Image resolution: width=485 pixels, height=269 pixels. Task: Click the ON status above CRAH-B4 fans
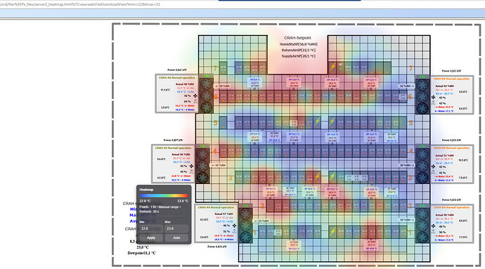pos(422,206)
